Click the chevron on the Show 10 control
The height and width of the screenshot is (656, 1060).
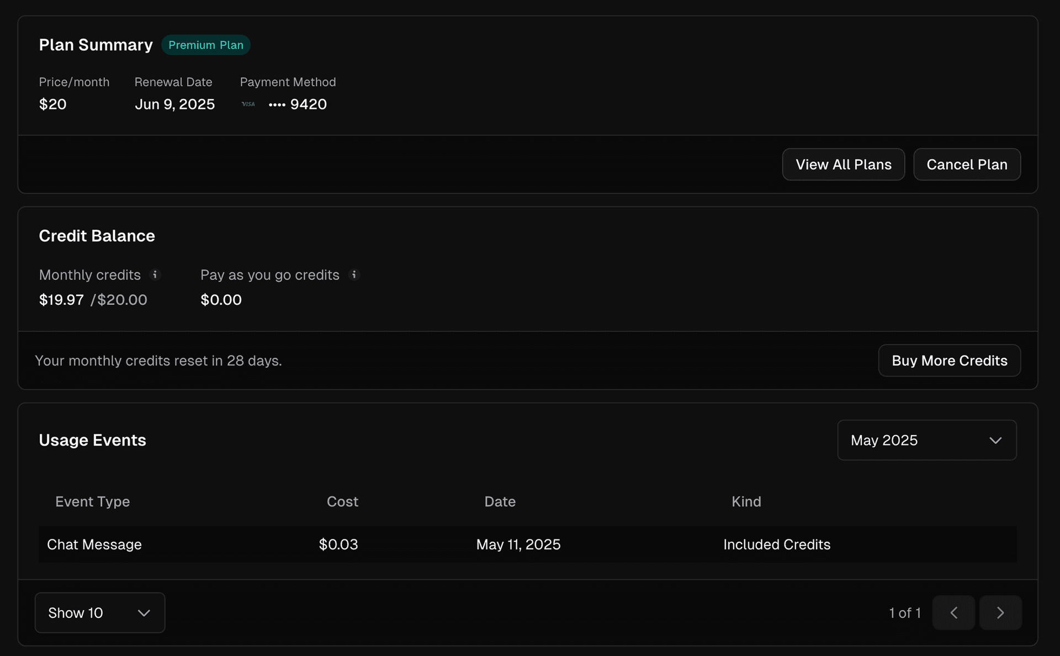144,613
